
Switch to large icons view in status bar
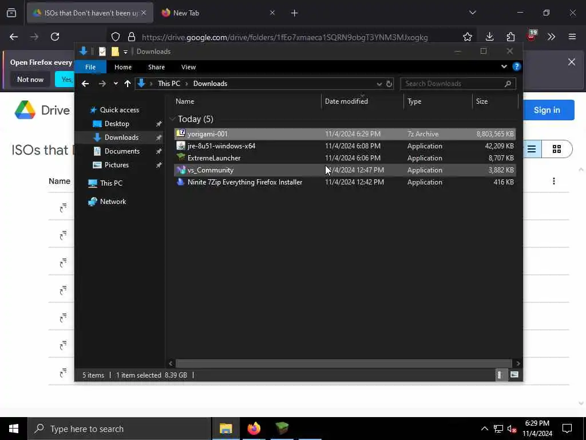tap(514, 375)
